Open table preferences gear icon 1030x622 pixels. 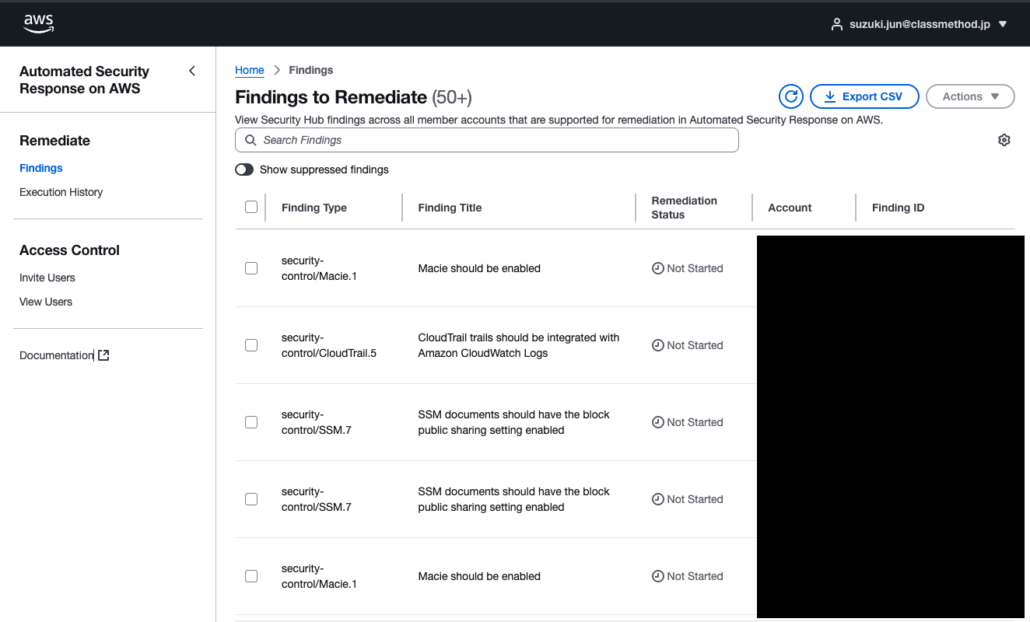pyautogui.click(x=1004, y=140)
